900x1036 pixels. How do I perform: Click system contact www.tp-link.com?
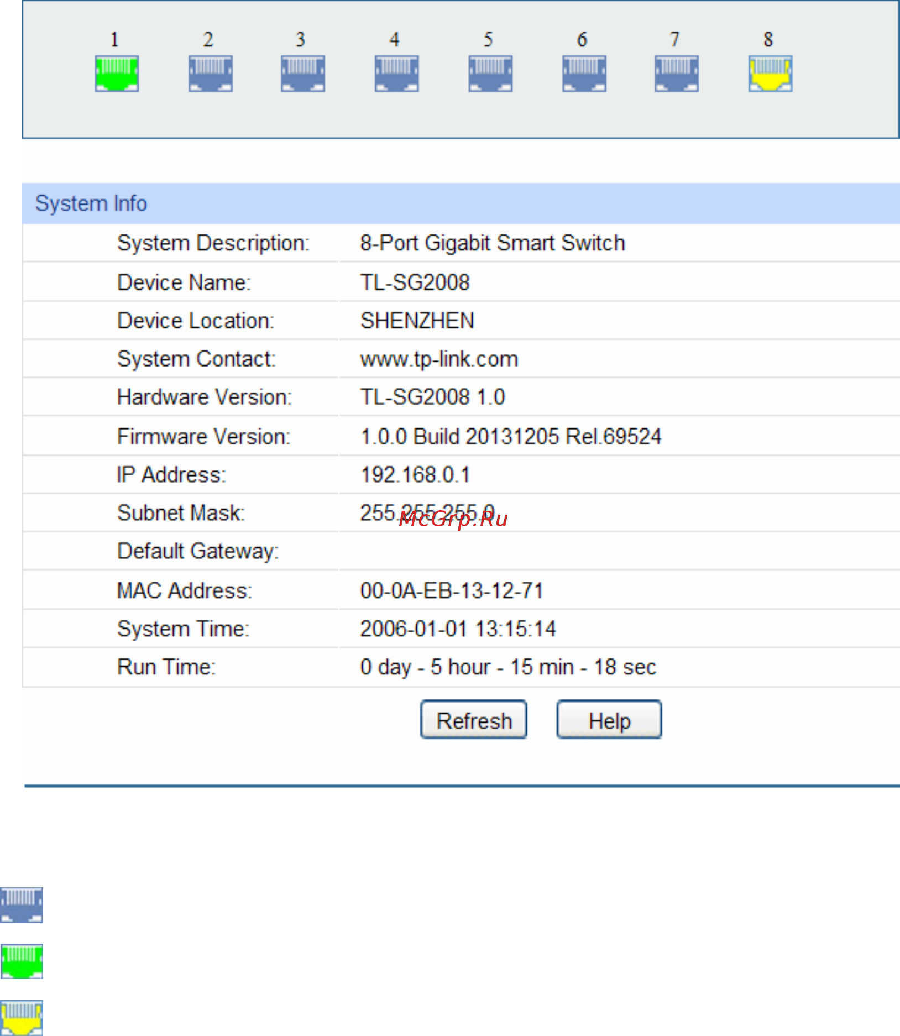tap(439, 359)
